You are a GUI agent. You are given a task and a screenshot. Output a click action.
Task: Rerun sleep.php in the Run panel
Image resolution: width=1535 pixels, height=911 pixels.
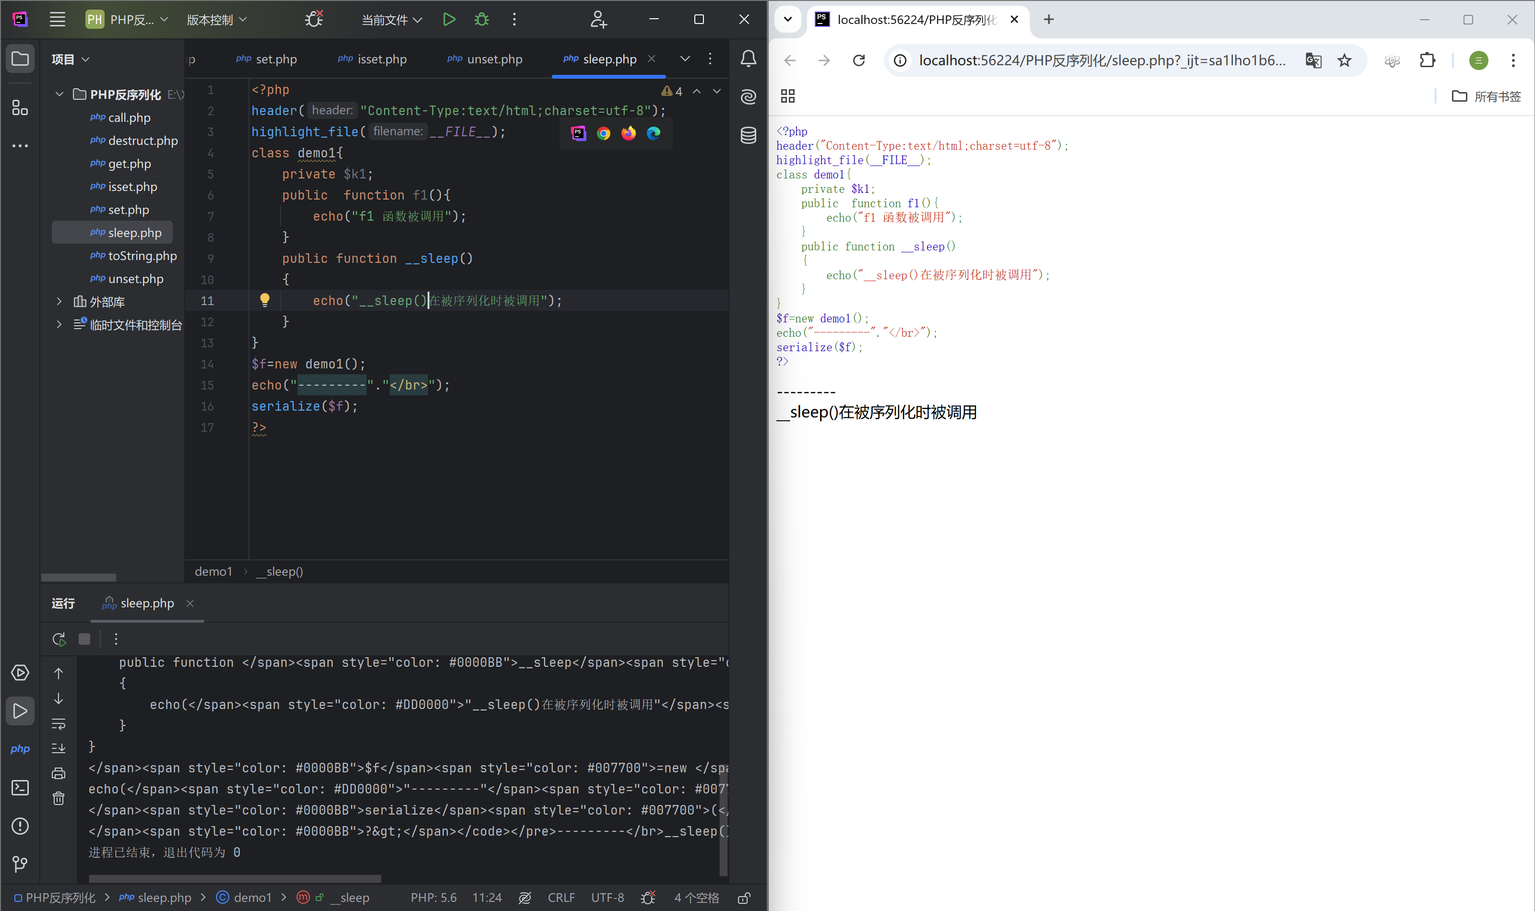click(x=59, y=639)
